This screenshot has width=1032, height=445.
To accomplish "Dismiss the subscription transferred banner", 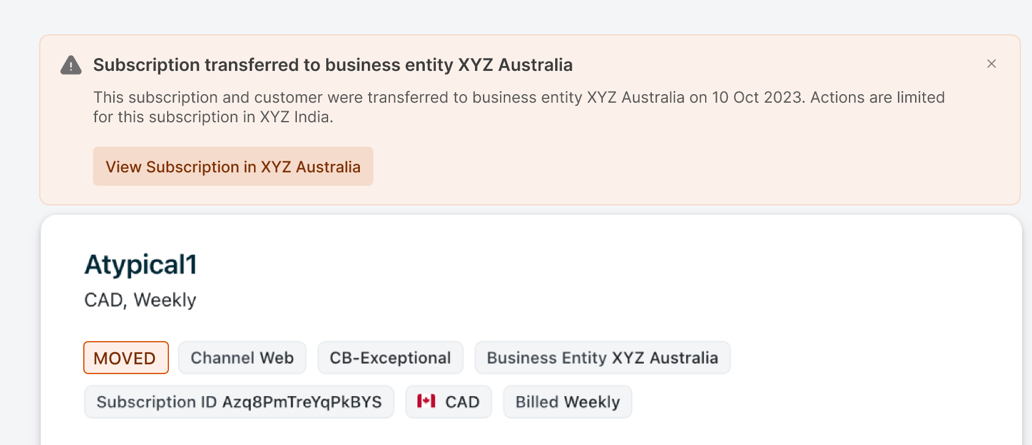I will (x=992, y=64).
